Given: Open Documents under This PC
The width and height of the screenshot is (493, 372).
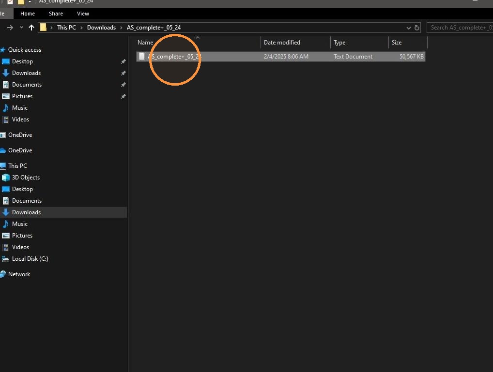Looking at the screenshot, I should pos(27,200).
